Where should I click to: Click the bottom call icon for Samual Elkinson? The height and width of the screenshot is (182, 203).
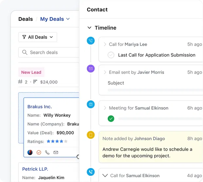coord(91,172)
